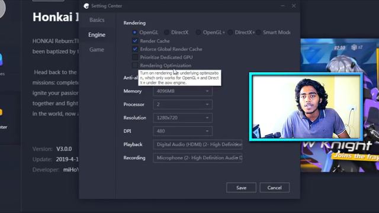Click the Update date 2019-4-1 text
The height and width of the screenshot is (213, 379).
coord(67,159)
